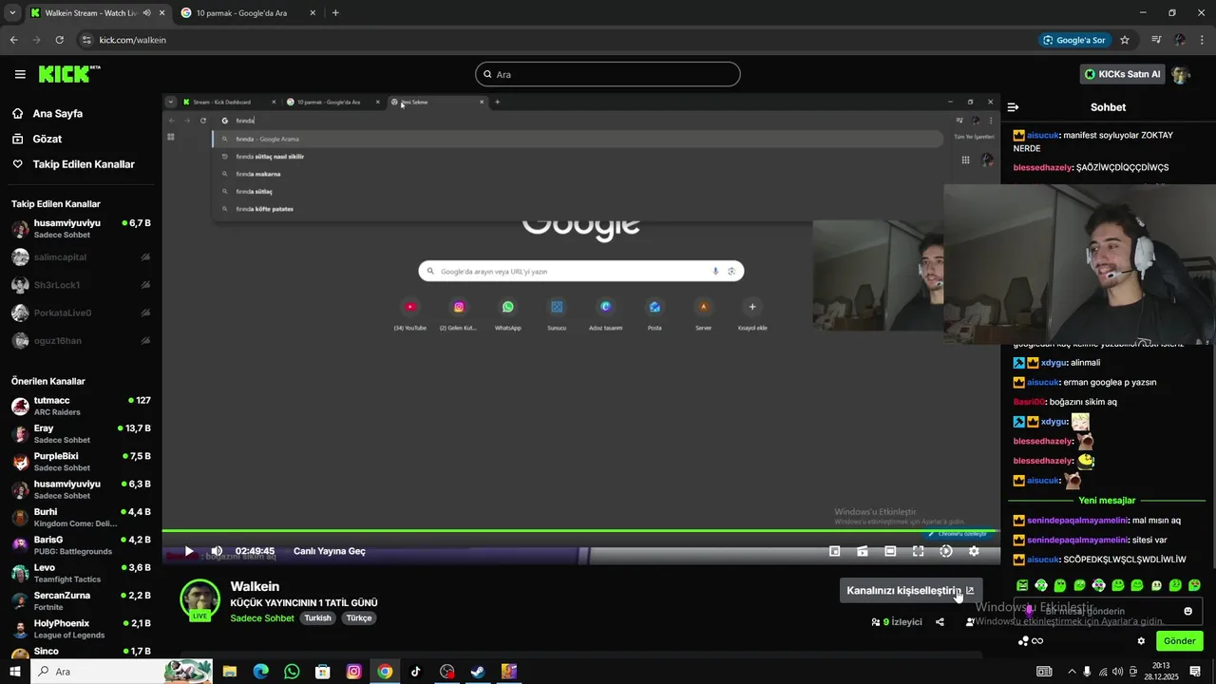Open offline channel oguz16han
Viewport: 1216px width, 684px height.
[x=81, y=340]
